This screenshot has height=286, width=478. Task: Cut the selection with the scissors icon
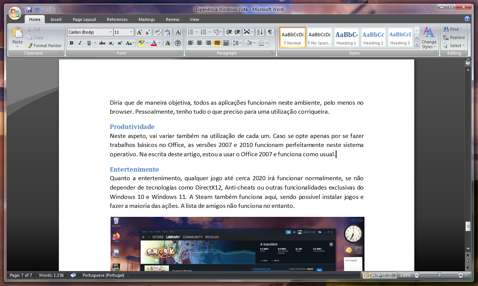[x=34, y=29]
